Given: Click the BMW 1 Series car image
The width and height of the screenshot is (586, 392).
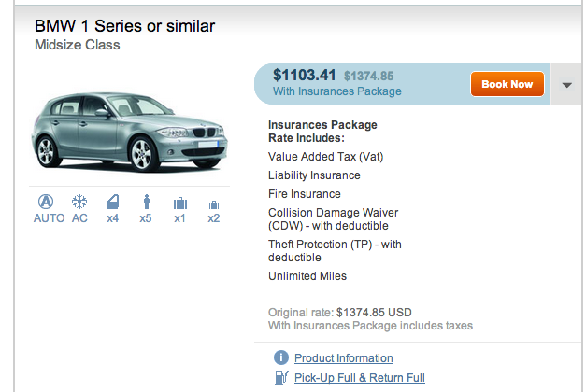Looking at the screenshot, I should [x=129, y=132].
